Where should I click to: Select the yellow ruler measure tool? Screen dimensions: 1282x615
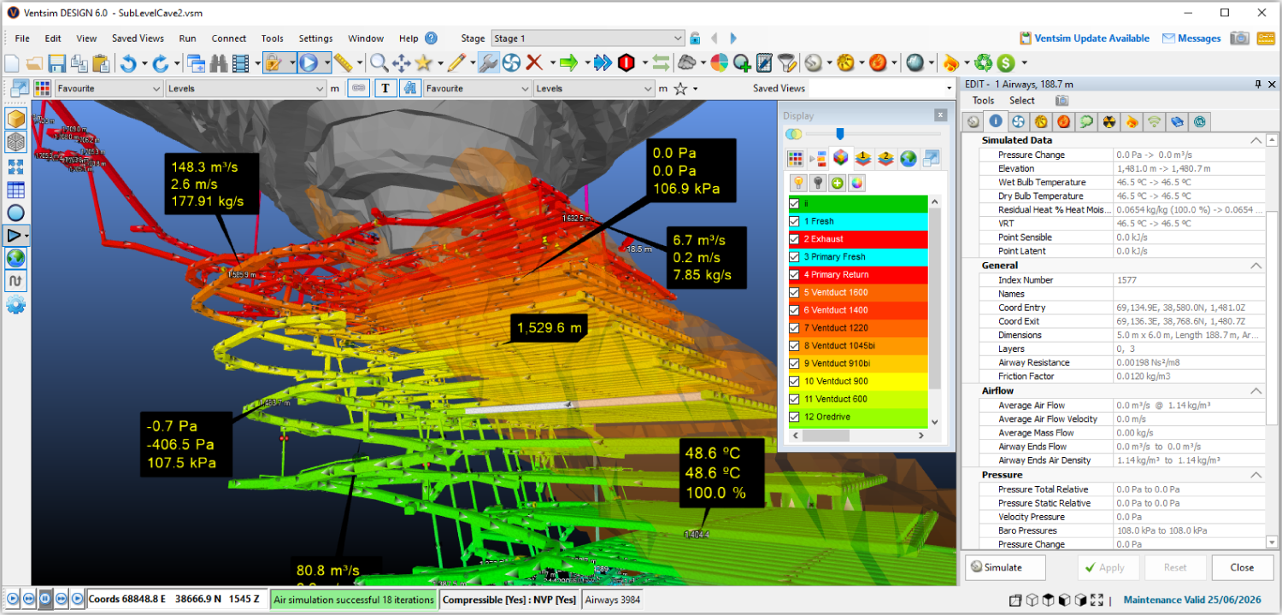pyautogui.click(x=343, y=63)
